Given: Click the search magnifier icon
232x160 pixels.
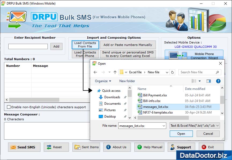Looking at the screenshot, I should coord(217,72).
